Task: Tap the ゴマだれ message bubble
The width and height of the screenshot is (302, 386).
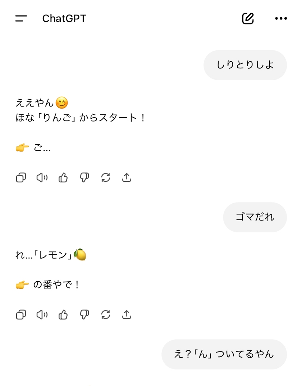Action: [x=255, y=217]
